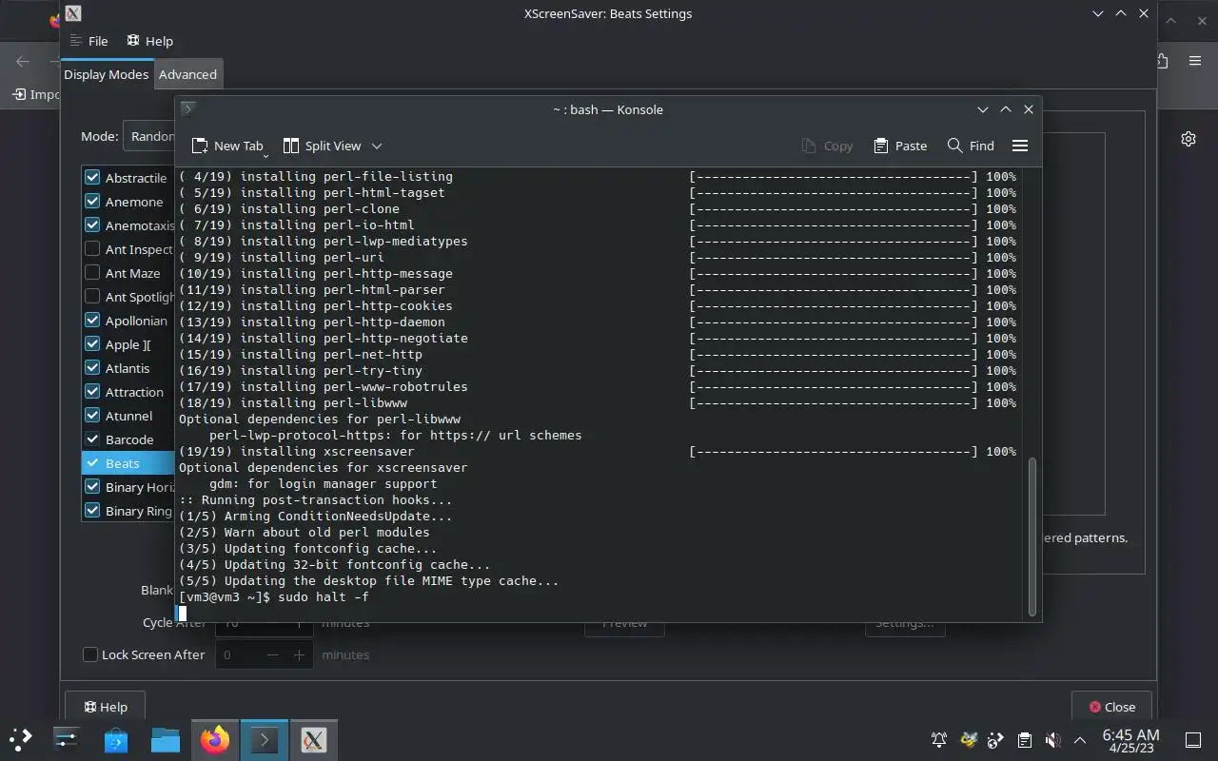Uncheck the Apple ][ screensaver checkbox
Screen dimensions: 1218x761
point(92,343)
